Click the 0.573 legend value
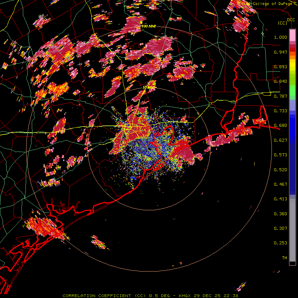This screenshot has width=298, height=298. coord(280,155)
